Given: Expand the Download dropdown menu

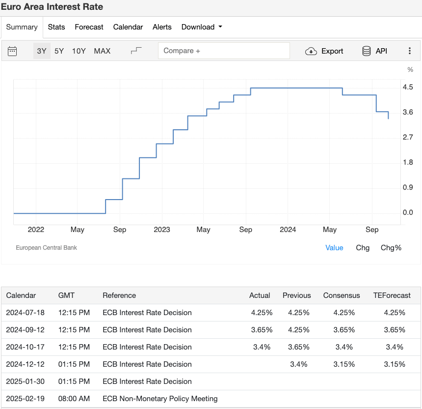Looking at the screenshot, I should [202, 27].
